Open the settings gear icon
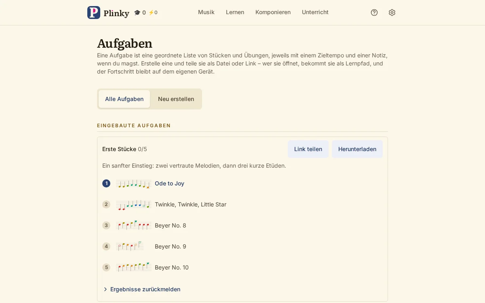Screen dimensions: 485x303 point(392,13)
